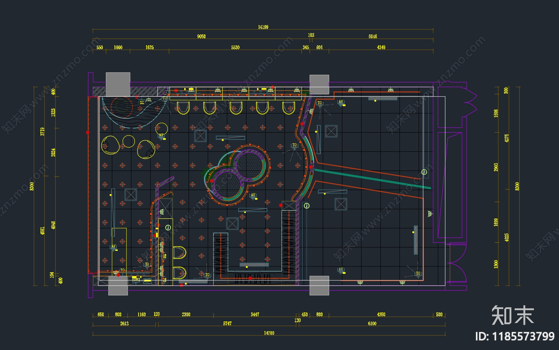Viewport: 559px width, 350px height.
Task: Click the 4581 vertical dimension
Action: (42, 231)
